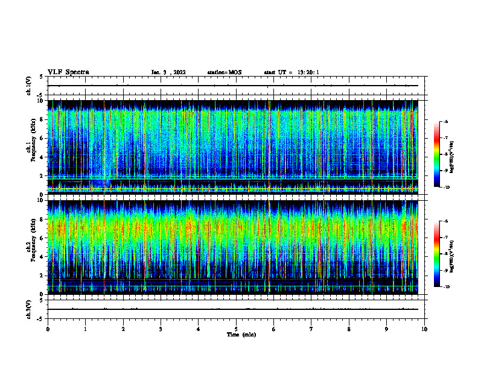478x369 pixels.
Task: Click ch.2 'Frequency (kHz)' axis label
Action: tap(33, 240)
